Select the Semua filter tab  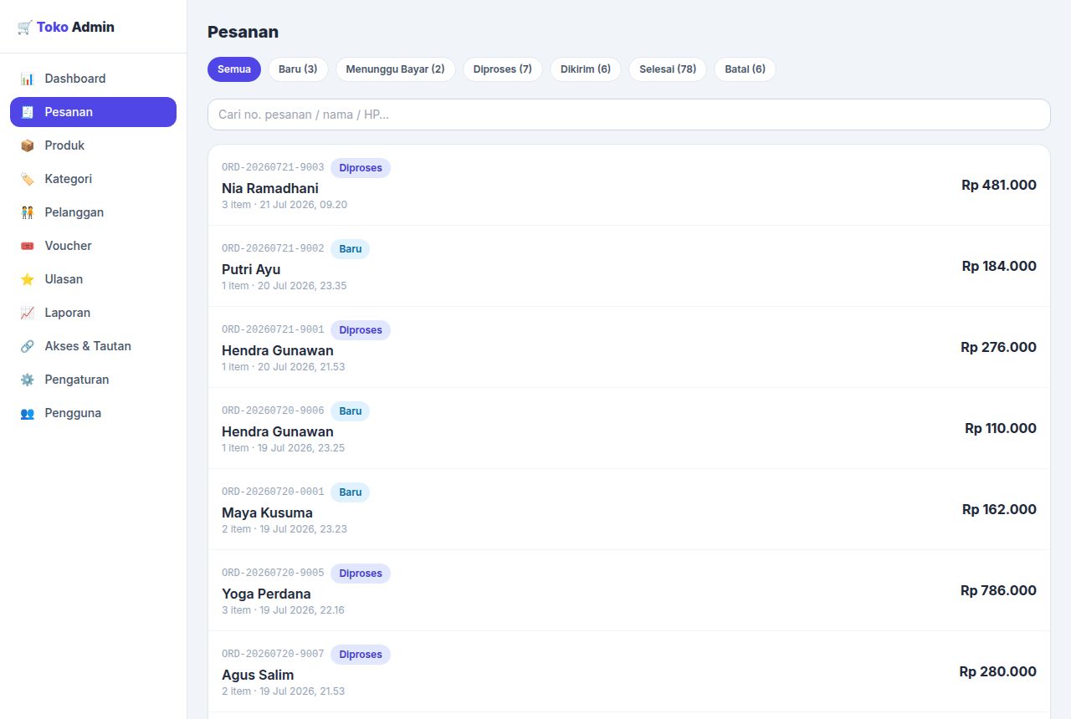[x=234, y=69]
